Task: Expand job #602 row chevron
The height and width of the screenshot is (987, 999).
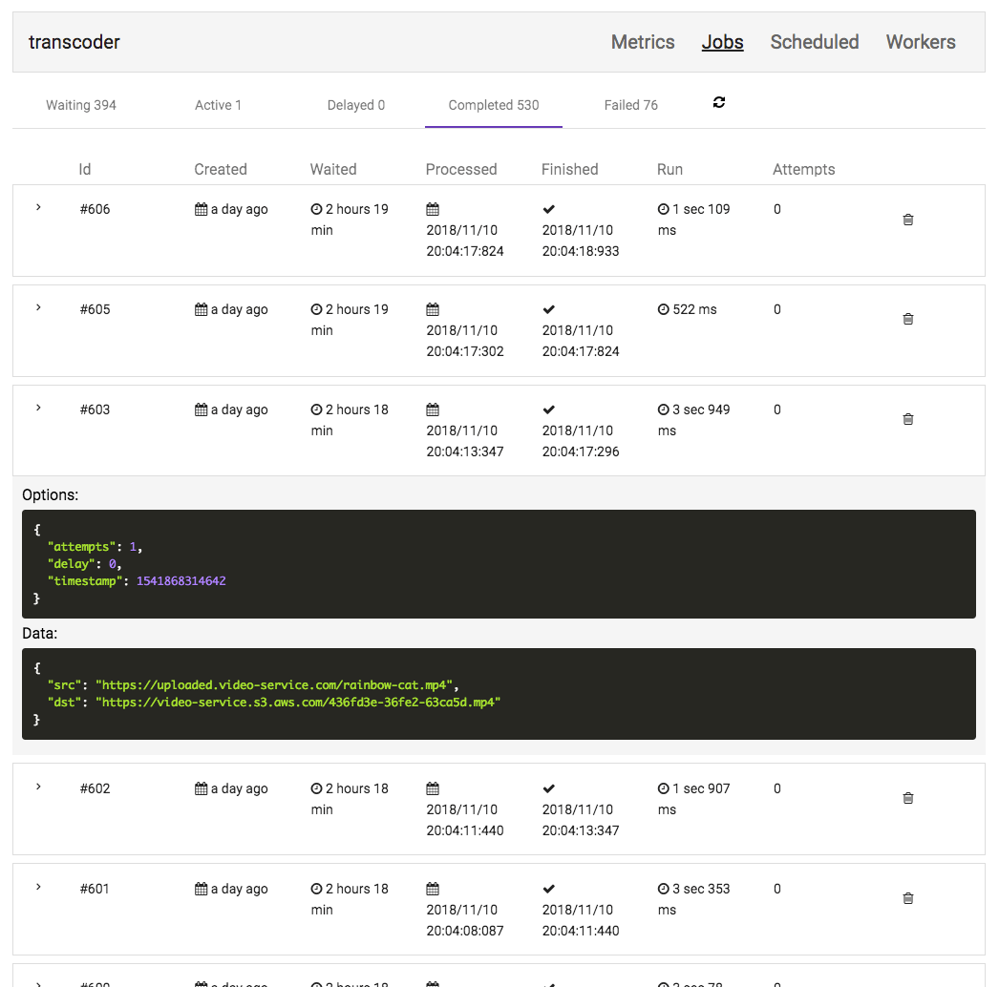Action: tap(38, 787)
